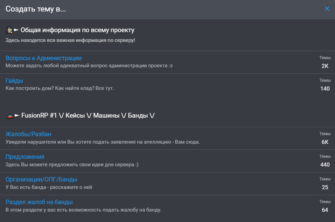The width and height of the screenshot is (335, 222).
Task: Close the "Создать тему в..." dialog
Action: coord(327,9)
